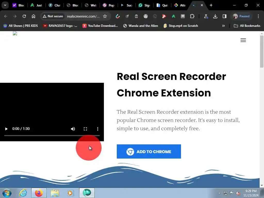Click the broken site logo image
264x198 pixels.
click(x=15, y=33)
